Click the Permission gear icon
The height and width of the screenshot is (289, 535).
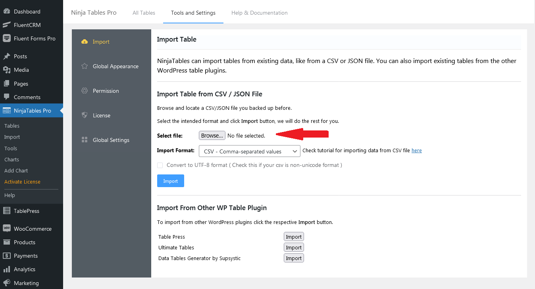(84, 90)
